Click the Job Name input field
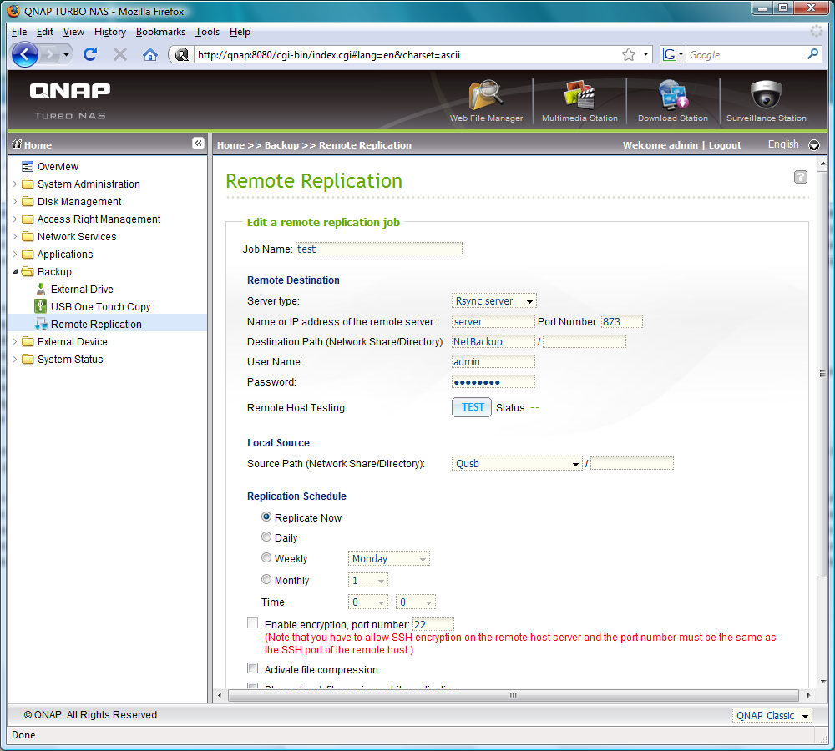The width and height of the screenshot is (835, 751). 378,249
